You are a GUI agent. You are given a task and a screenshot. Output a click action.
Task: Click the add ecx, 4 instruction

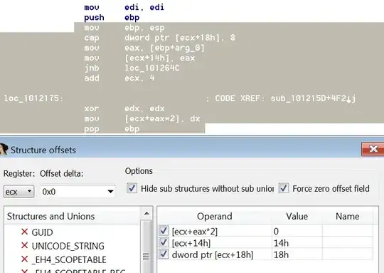tap(119, 78)
